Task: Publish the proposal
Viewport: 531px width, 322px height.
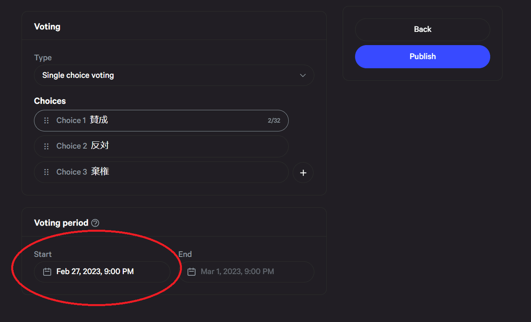Action: 422,57
